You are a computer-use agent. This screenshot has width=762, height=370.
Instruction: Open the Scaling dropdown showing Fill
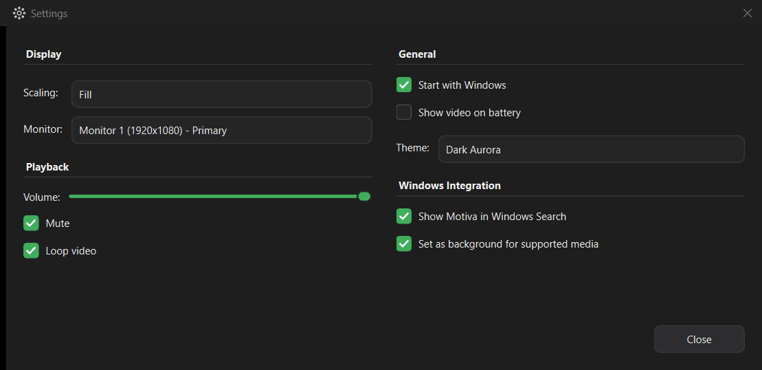tap(222, 94)
